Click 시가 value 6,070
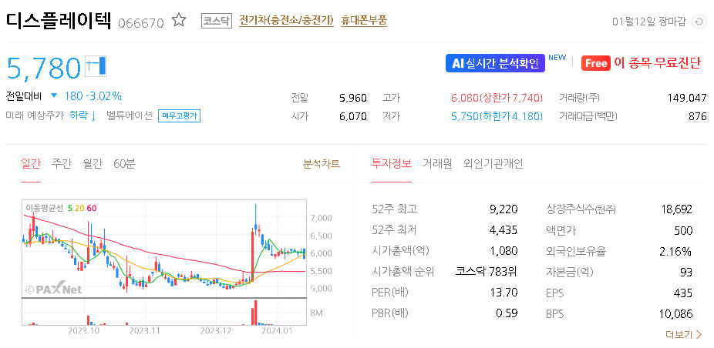 (x=353, y=116)
